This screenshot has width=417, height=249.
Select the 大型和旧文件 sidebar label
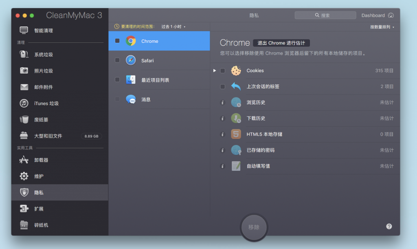48,136
